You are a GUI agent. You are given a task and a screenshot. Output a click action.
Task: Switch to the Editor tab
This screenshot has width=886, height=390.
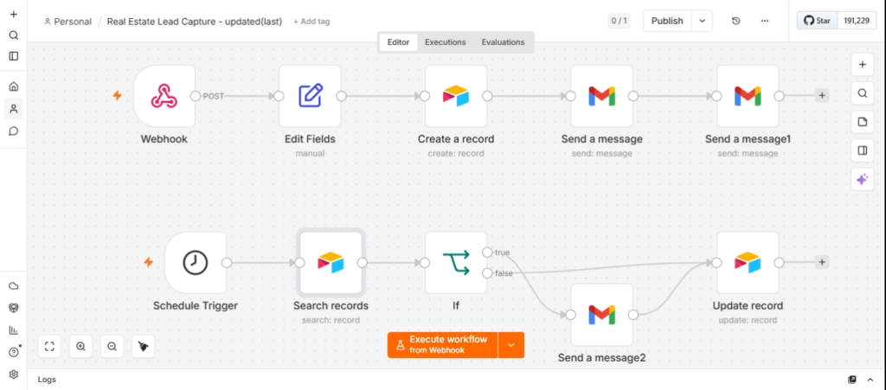(x=398, y=42)
